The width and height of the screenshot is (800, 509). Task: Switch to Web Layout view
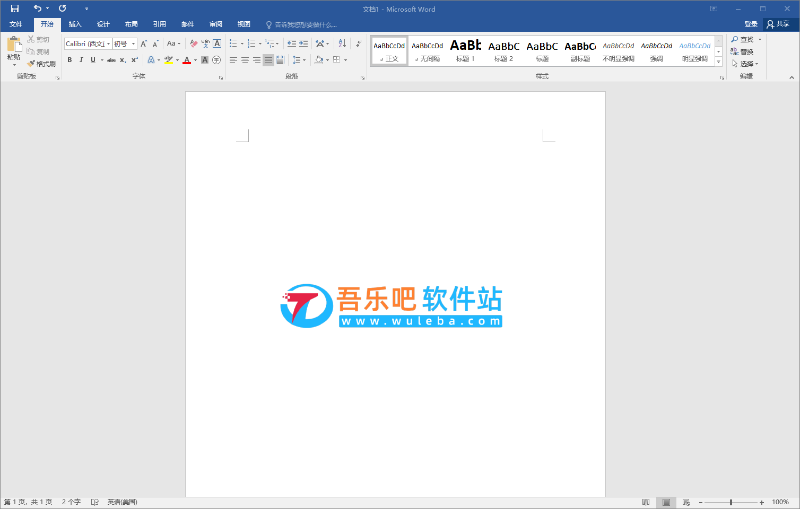click(686, 502)
